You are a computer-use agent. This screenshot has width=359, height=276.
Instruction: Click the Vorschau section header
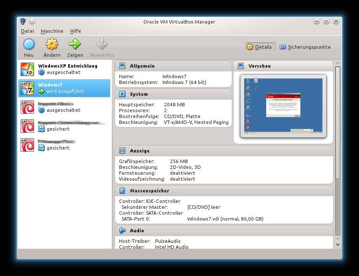tap(283, 66)
